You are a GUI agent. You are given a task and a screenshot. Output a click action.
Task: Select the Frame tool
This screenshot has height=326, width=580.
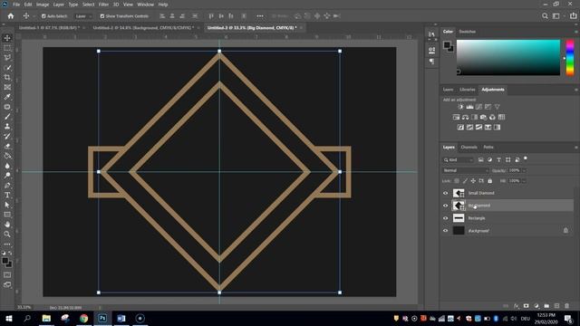pyautogui.click(x=7, y=87)
